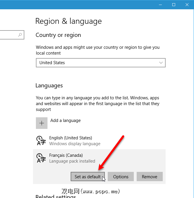194x198 pixels.
Task: Select English (United States) language row
Action: [99, 141]
